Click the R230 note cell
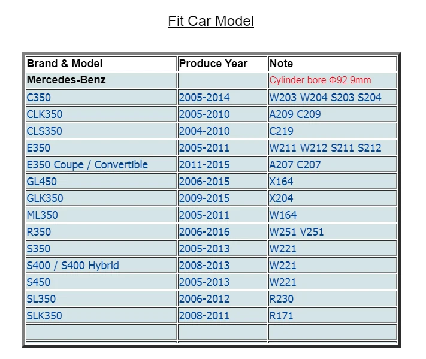This screenshot has height=359, width=426. [333, 299]
